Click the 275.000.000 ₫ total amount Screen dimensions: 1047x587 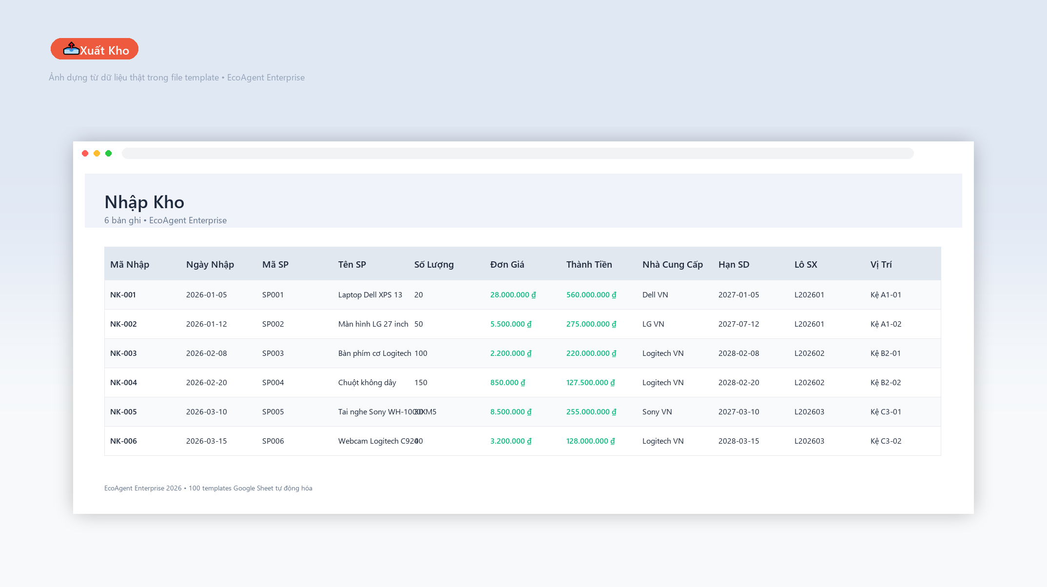(591, 324)
